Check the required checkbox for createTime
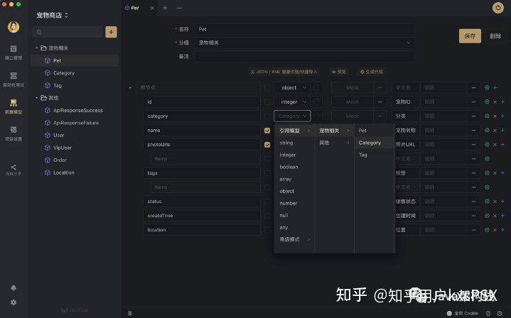The height and width of the screenshot is (318, 511). coord(267,216)
